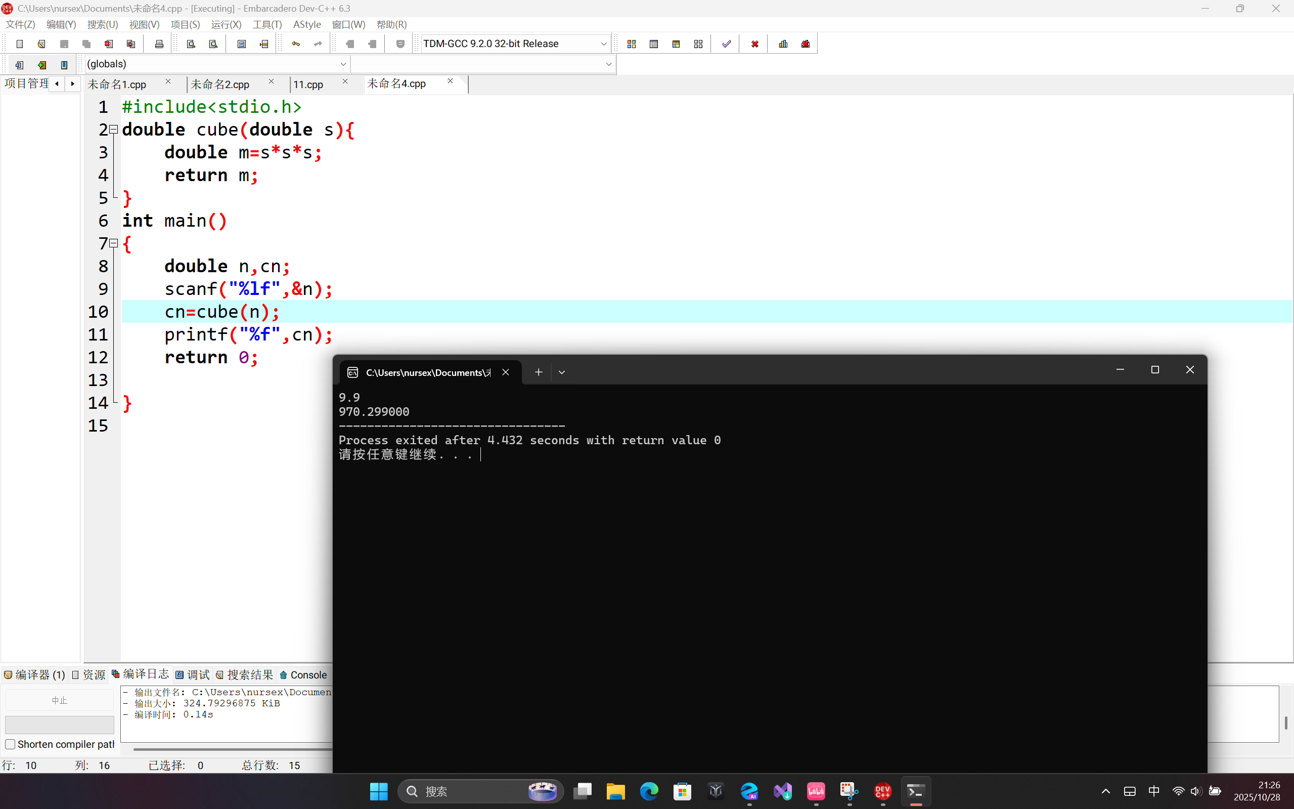Open the 调试 debug panel tab
The height and width of the screenshot is (809, 1294).
(193, 675)
